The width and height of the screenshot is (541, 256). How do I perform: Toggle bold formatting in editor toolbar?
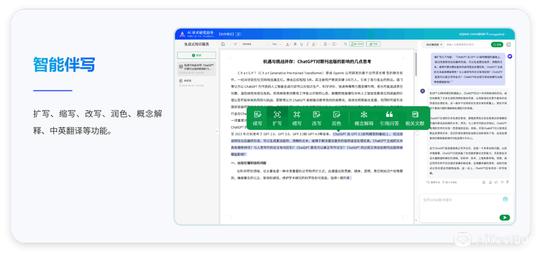click(x=295, y=44)
